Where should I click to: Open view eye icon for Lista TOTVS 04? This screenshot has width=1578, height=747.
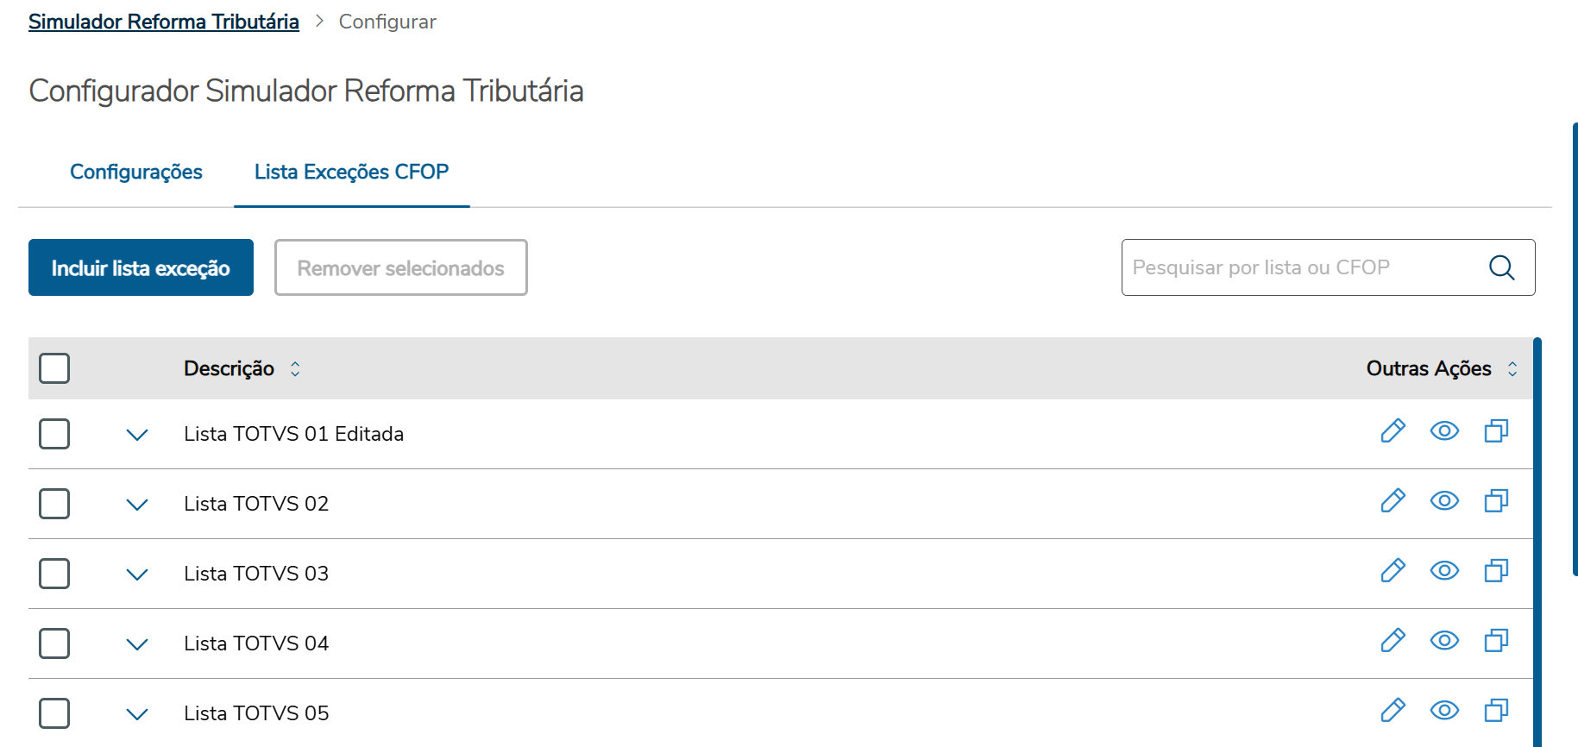click(1444, 640)
